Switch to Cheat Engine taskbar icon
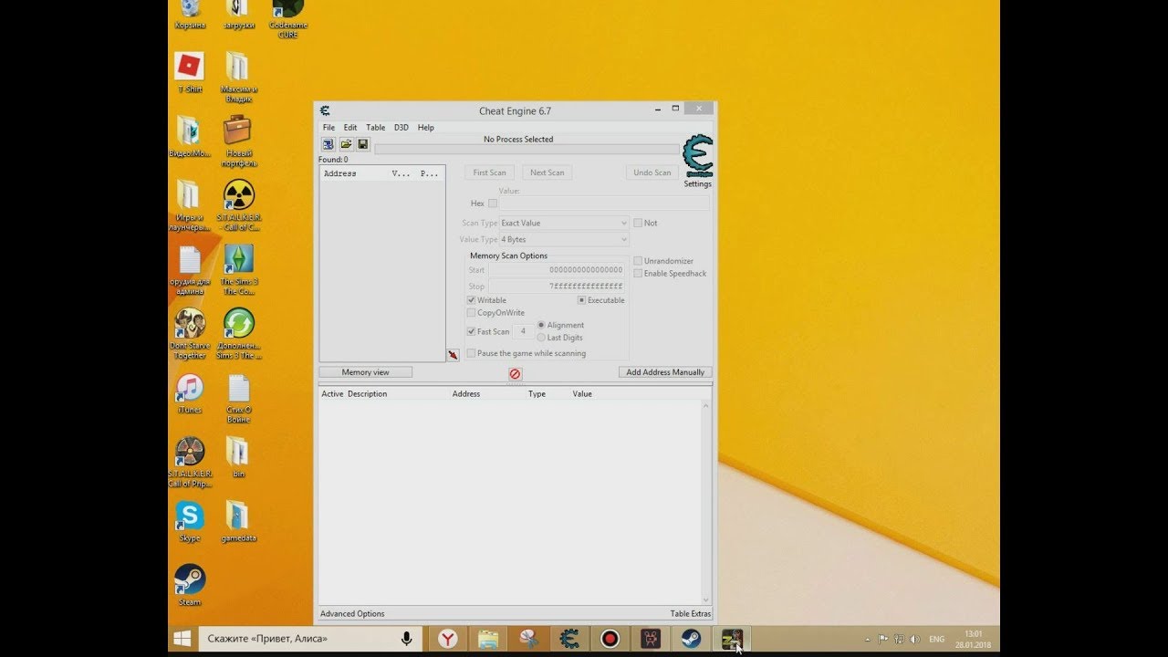 569,639
